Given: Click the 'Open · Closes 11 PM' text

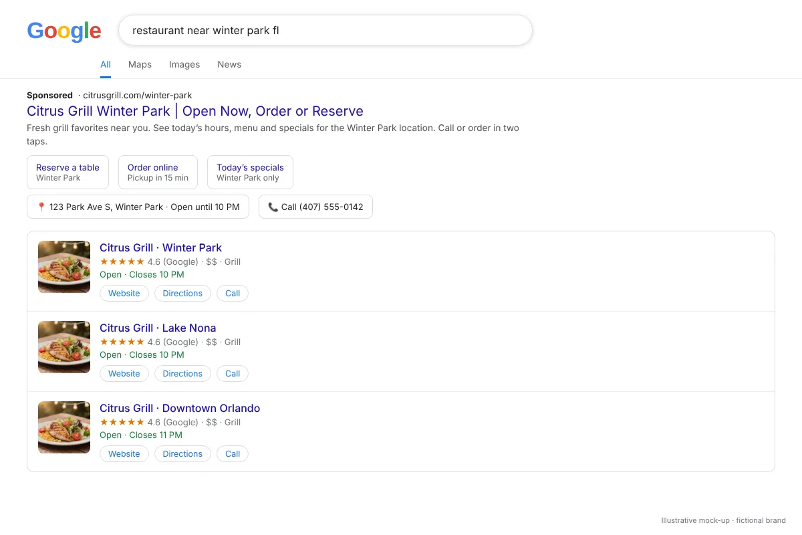Looking at the screenshot, I should click(141, 435).
